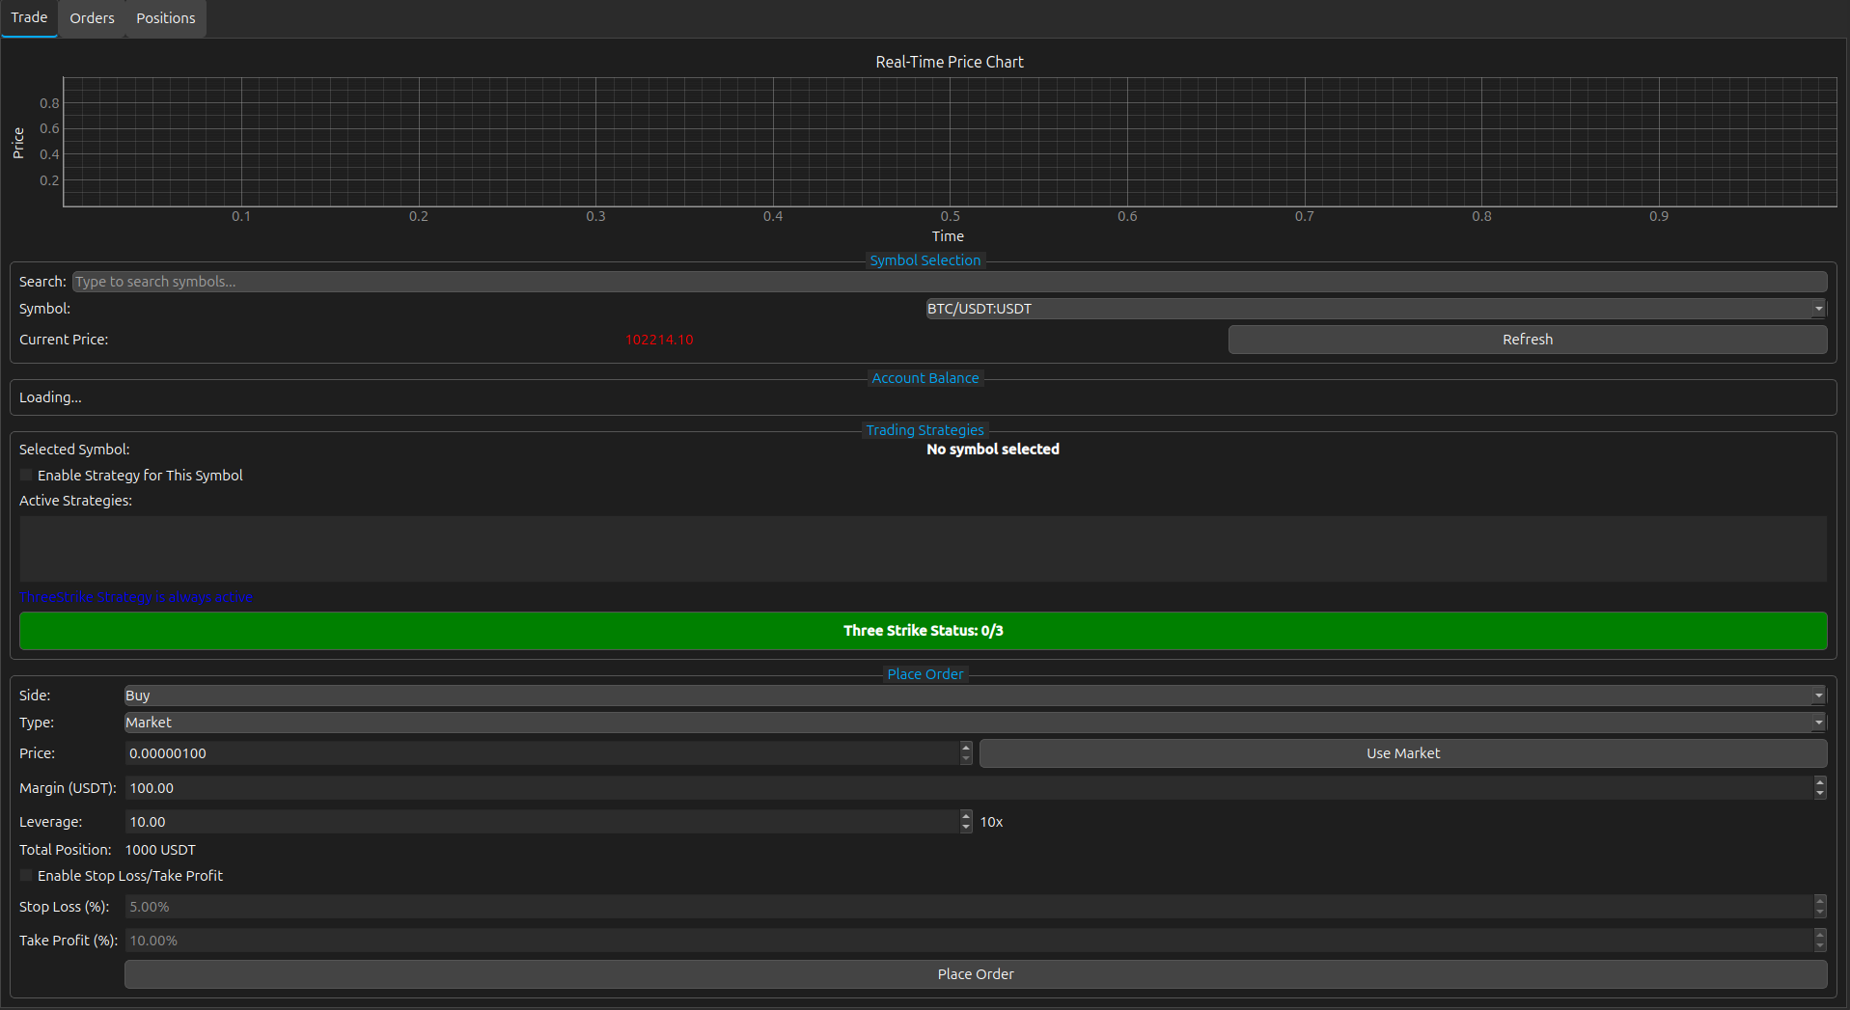Decrease Leverage with the down stepper arrow
The width and height of the screenshot is (1850, 1010).
click(x=966, y=828)
